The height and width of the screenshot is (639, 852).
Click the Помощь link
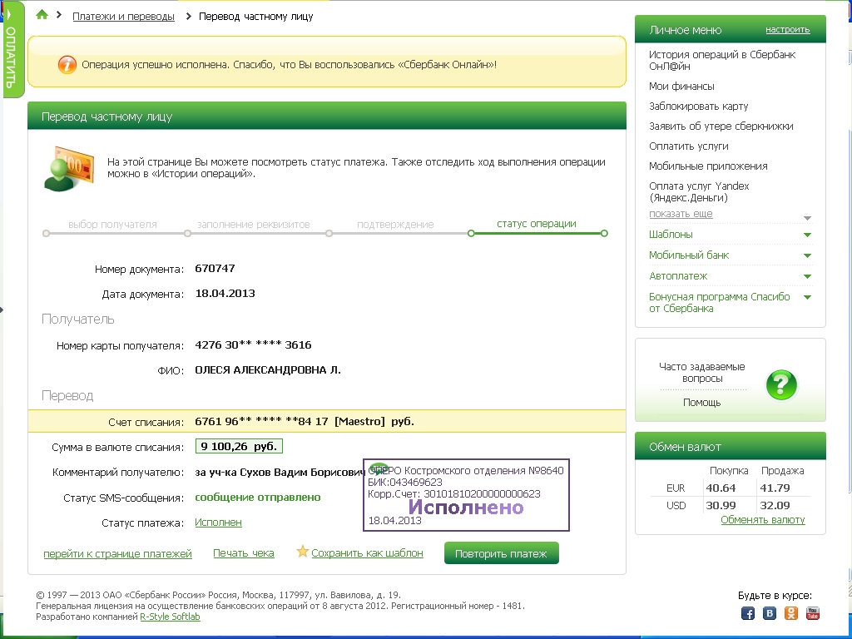coord(701,403)
